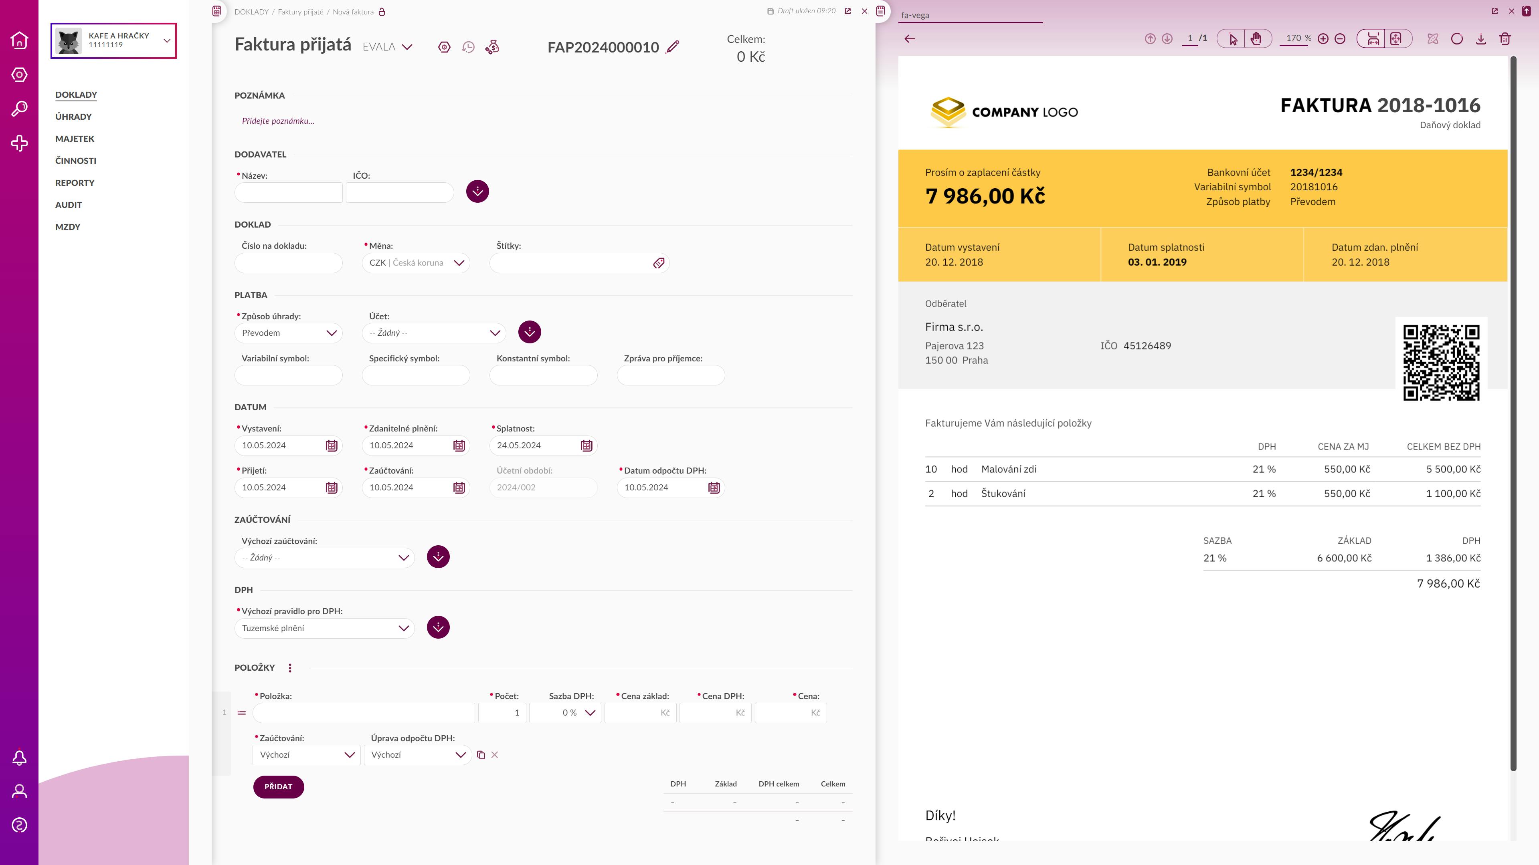Zoom out the invoice preview
1539x865 pixels.
[x=1340, y=39]
